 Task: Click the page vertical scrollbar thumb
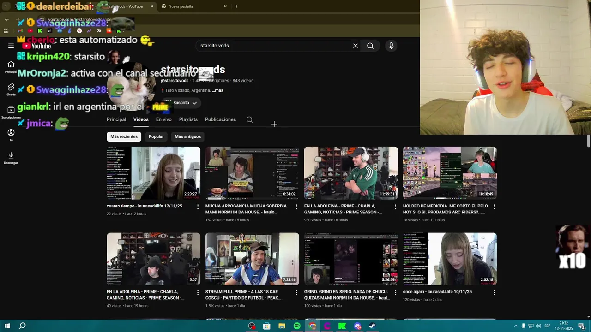(x=589, y=142)
